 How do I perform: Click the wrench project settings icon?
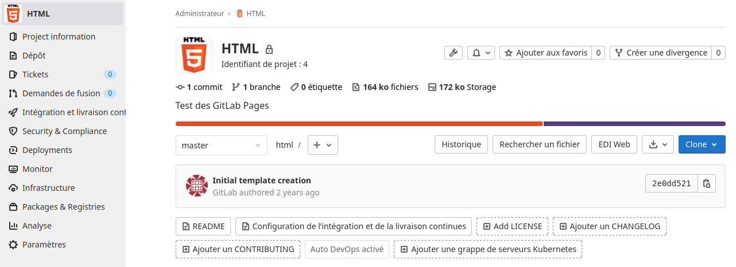pos(454,53)
